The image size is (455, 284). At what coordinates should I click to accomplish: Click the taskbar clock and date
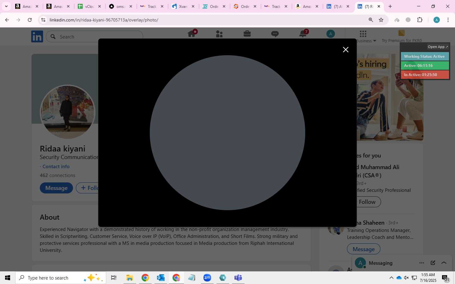point(428,278)
